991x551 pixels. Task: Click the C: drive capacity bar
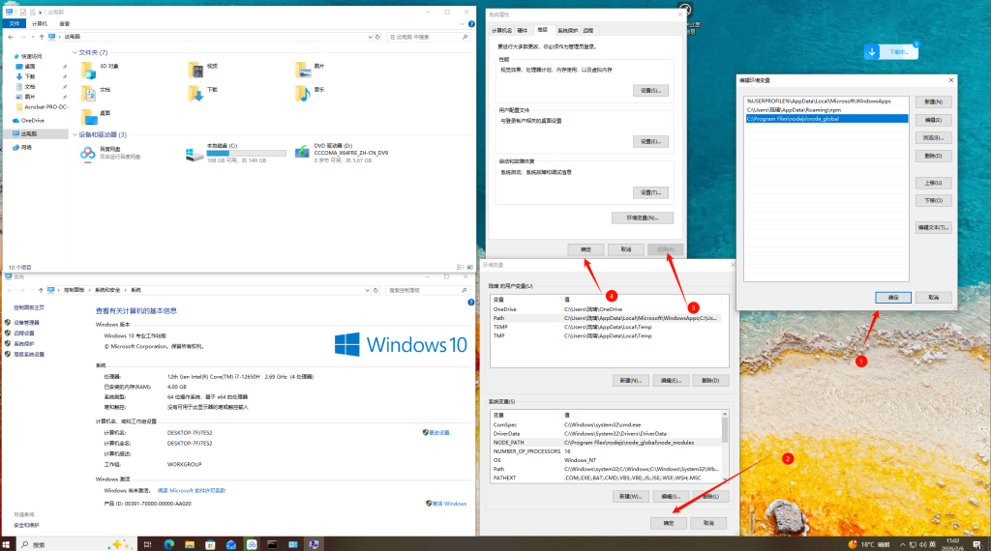(x=246, y=154)
